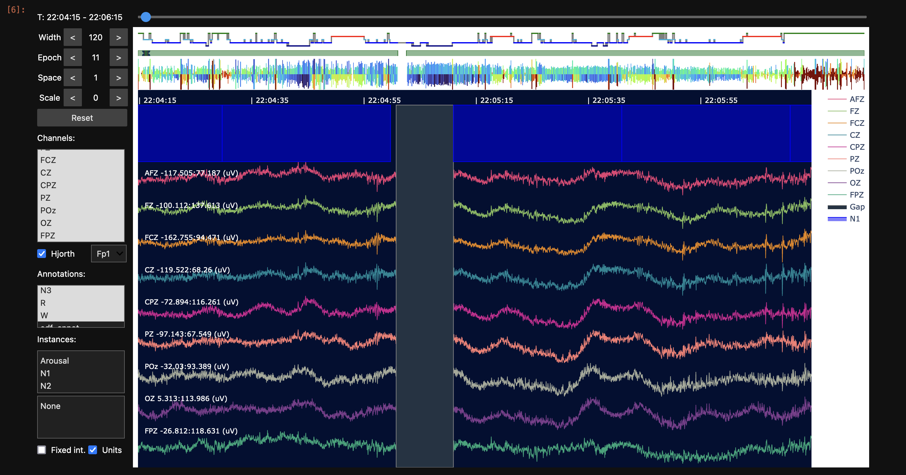906x475 pixels.
Task: Increase Width with right arrow button
Action: [118, 37]
